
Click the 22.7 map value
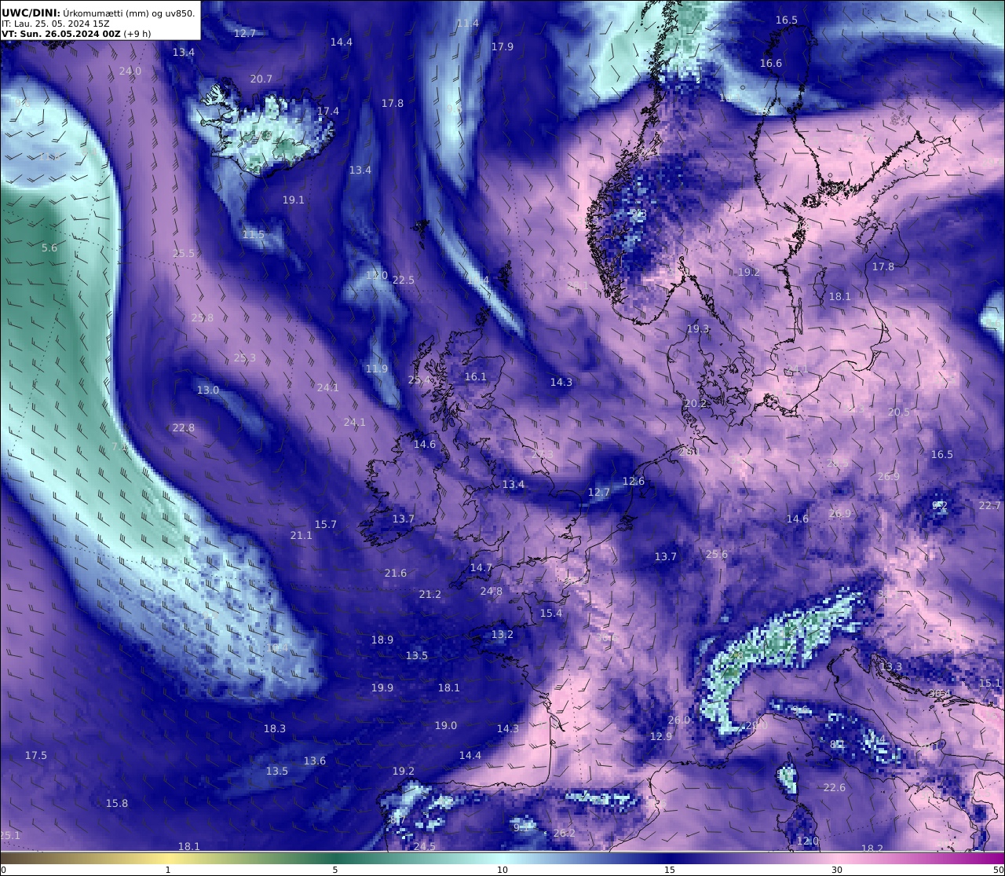click(990, 505)
